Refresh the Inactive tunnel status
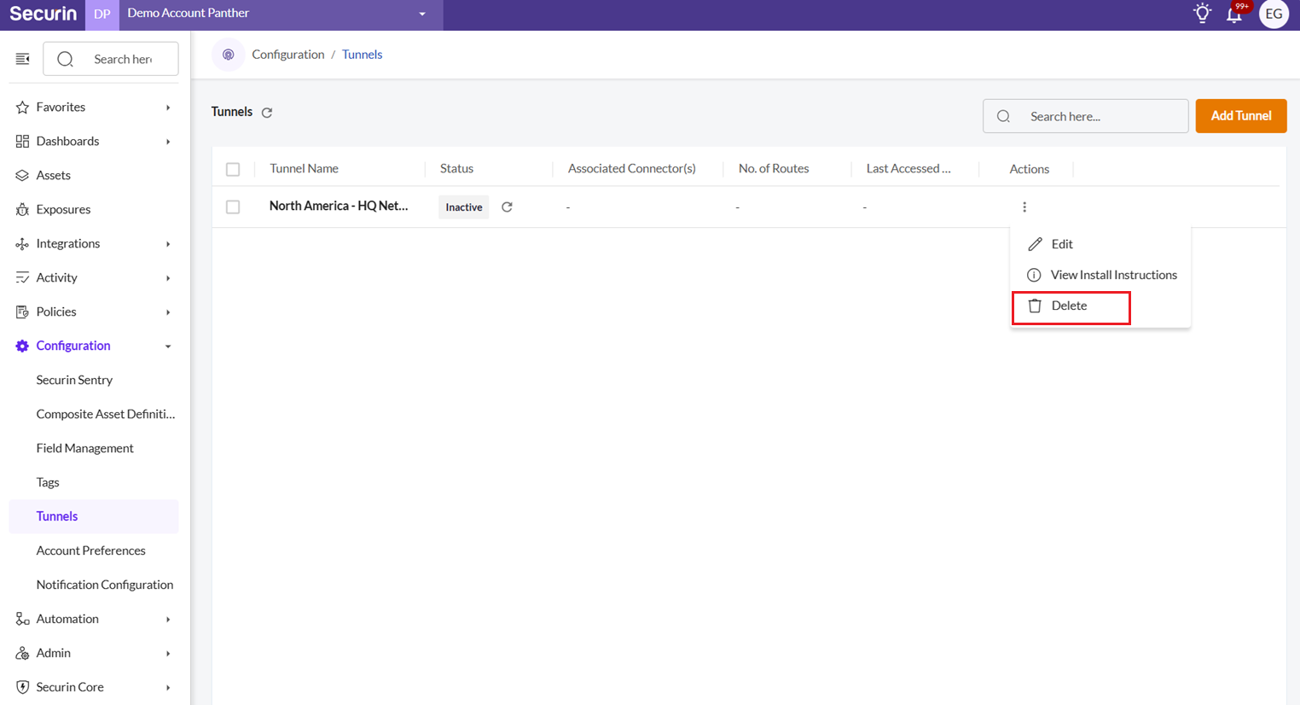 pyautogui.click(x=507, y=207)
